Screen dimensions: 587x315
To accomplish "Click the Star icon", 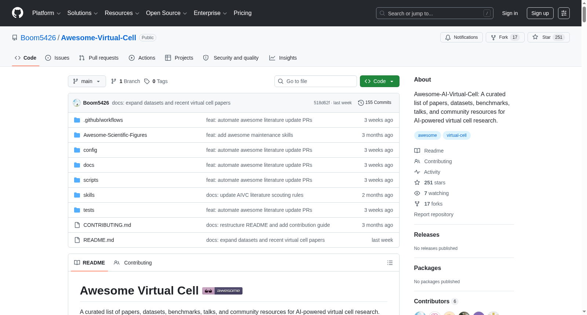I will click(535, 37).
